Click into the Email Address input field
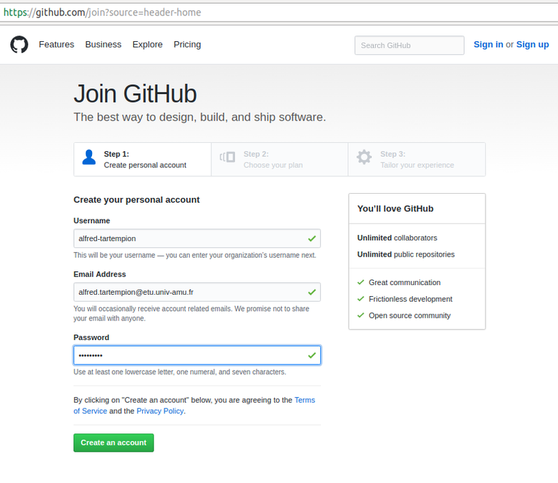 pos(197,292)
